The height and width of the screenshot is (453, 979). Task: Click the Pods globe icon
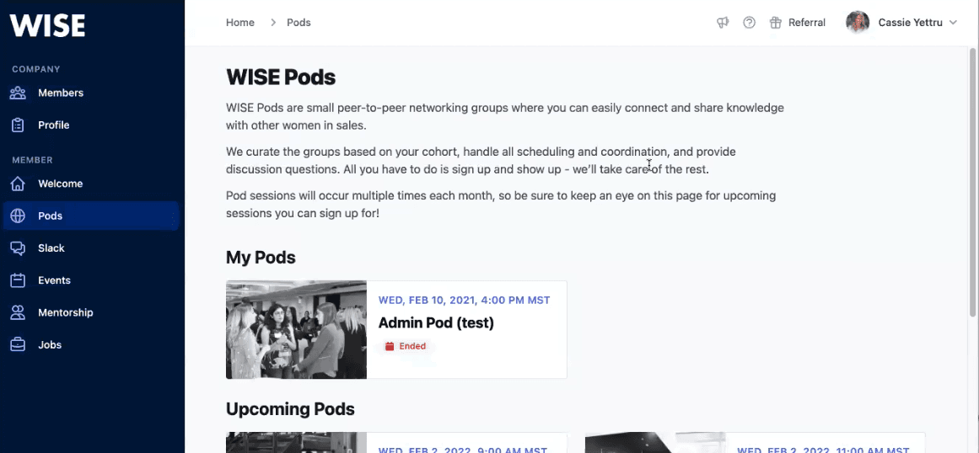click(18, 216)
